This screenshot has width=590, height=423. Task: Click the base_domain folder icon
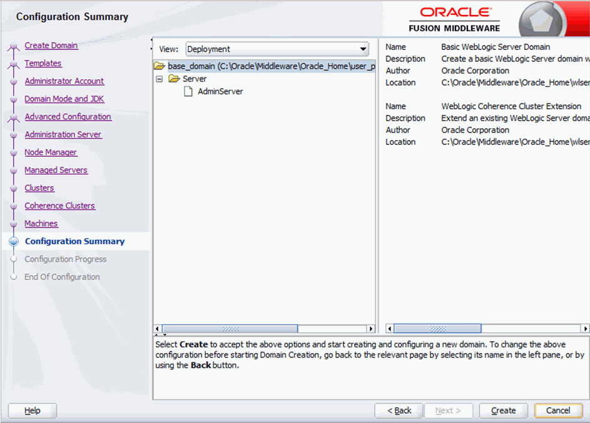[x=161, y=65]
